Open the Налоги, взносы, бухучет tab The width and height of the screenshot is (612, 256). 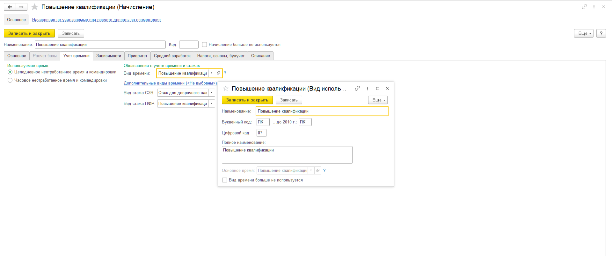(x=221, y=56)
